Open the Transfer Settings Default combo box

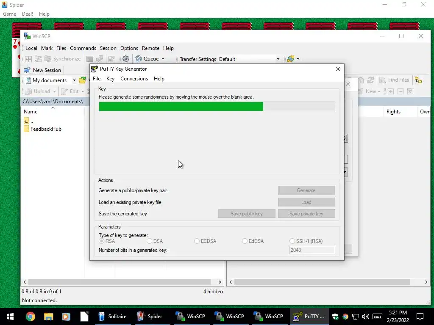[x=250, y=59]
